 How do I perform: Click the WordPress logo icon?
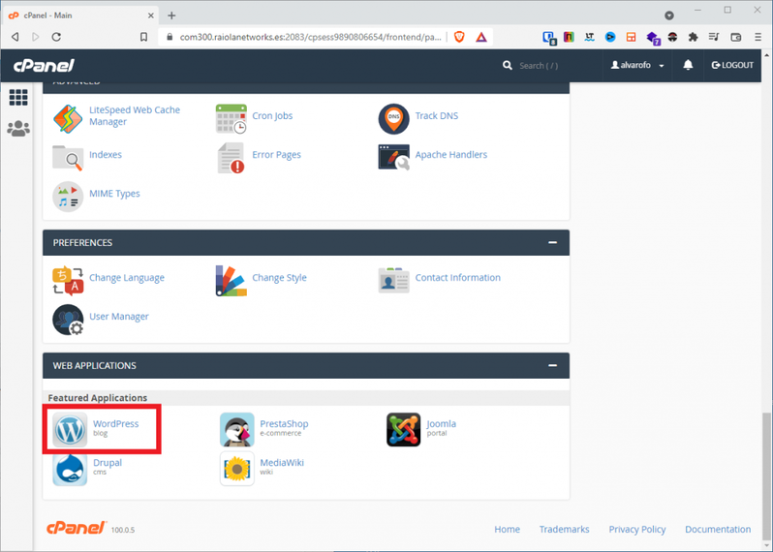click(x=70, y=430)
